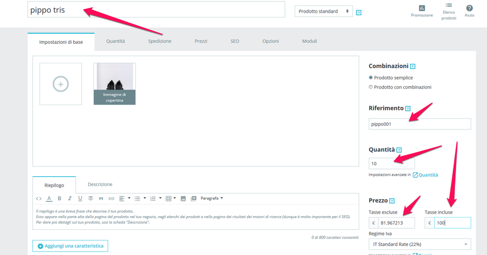This screenshot has width=487, height=255.
Task: Select the Descrizione editor tab
Action: 100,184
